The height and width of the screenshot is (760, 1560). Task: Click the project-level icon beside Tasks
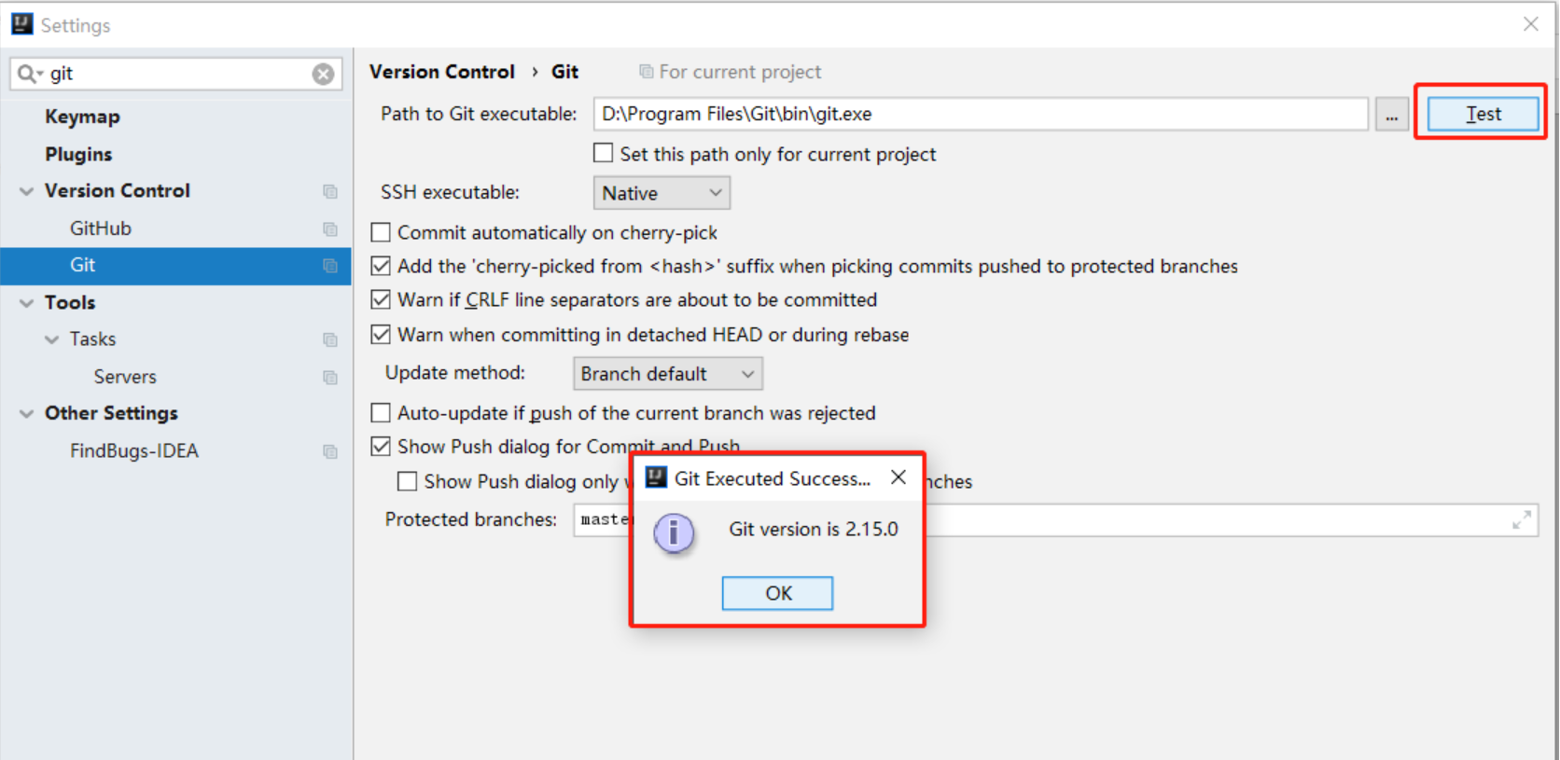pyautogui.click(x=330, y=339)
